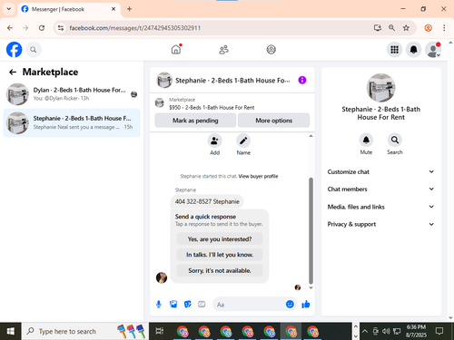Open Windows notification center icon

click(x=439, y=331)
